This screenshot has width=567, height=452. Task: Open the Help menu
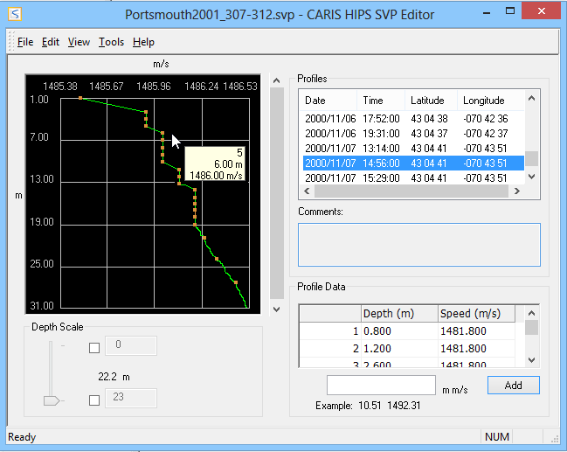(x=143, y=42)
